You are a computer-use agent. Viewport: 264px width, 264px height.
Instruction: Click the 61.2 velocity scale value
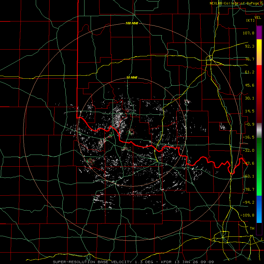[250, 72]
